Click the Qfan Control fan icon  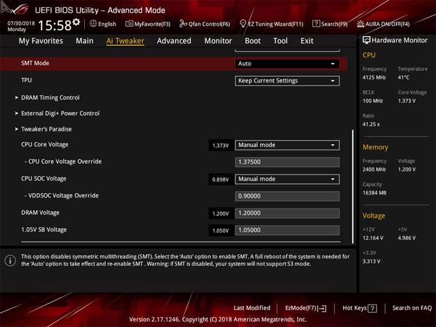point(183,24)
